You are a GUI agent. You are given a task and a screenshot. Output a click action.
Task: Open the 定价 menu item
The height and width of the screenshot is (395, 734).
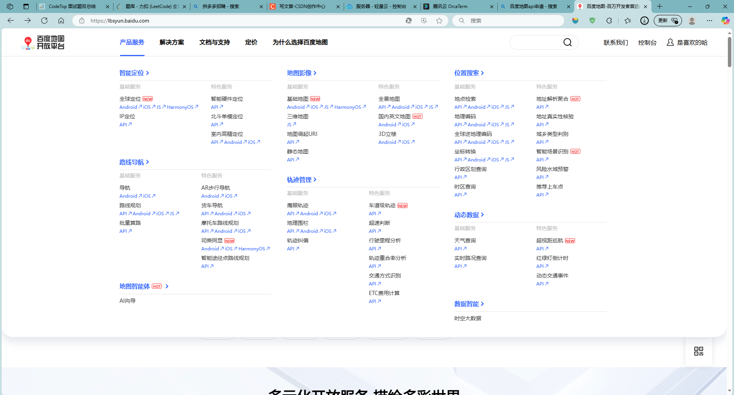(x=251, y=42)
